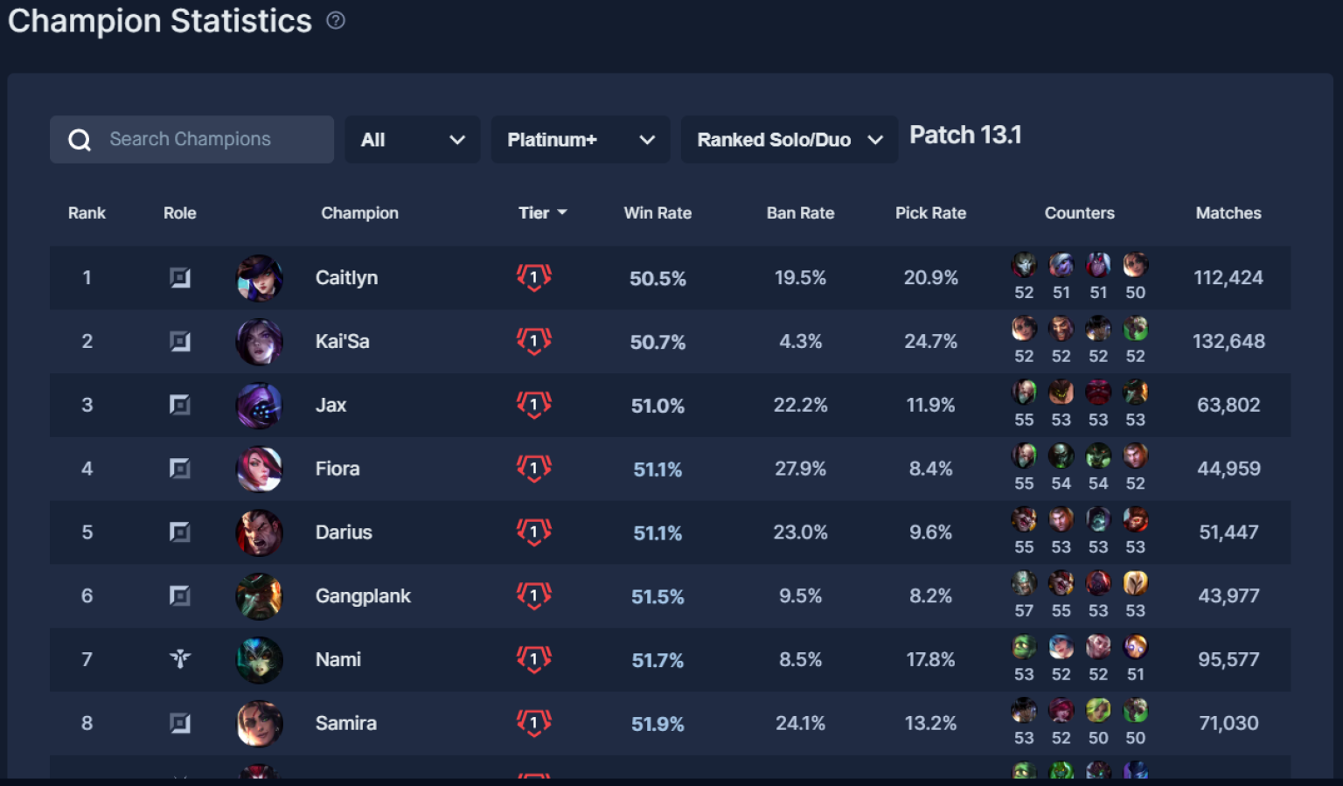The width and height of the screenshot is (1343, 786).
Task: Select the Jhin counter icon in Caitlyn's row
Action: 1024,265
